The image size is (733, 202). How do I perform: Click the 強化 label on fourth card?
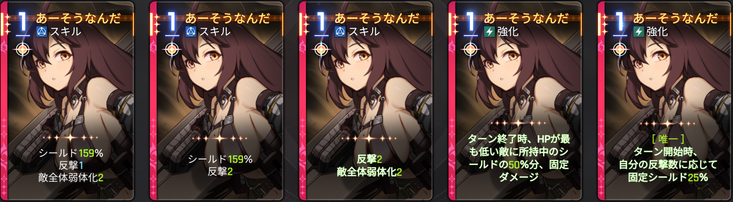[508, 31]
